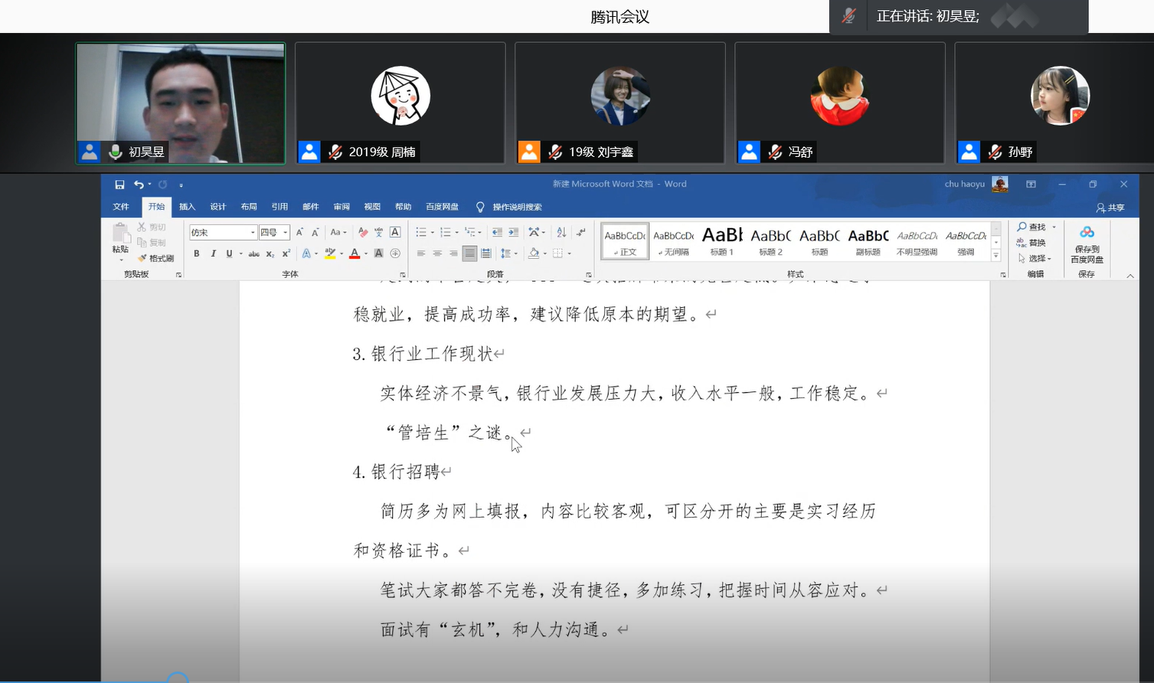
Task: Click the red font color swatch button
Action: (355, 253)
